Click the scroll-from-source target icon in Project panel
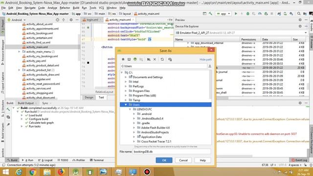Viewport: 313px width, 176px height. (x=58, y=20)
